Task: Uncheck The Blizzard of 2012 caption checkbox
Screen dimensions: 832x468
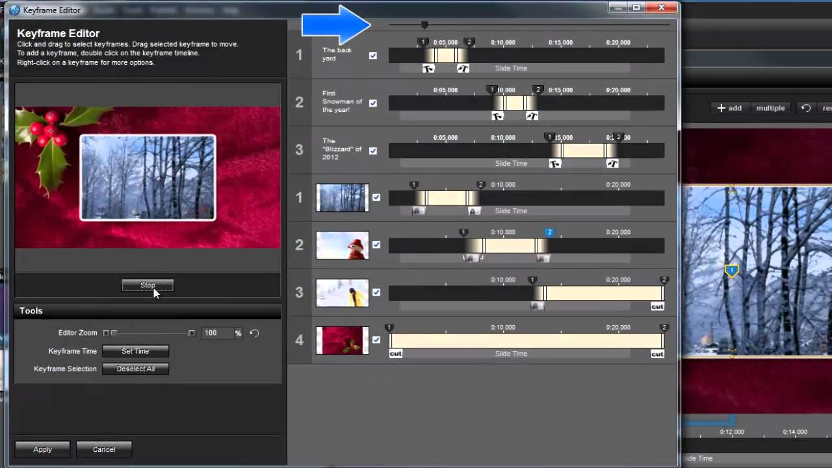Action: [373, 150]
